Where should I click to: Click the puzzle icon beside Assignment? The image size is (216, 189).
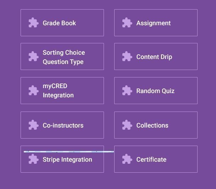coord(127,23)
